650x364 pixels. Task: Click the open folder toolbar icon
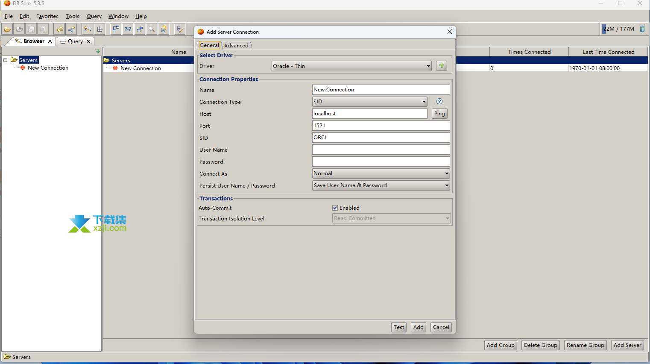(8, 29)
